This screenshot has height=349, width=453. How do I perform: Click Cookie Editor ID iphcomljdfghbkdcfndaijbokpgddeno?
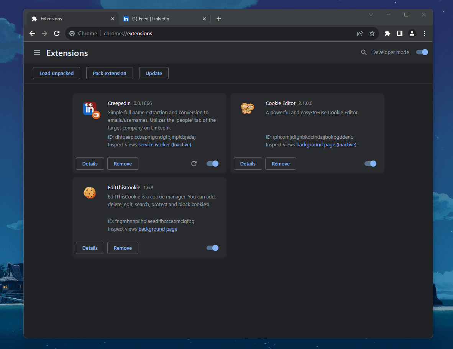309,137
